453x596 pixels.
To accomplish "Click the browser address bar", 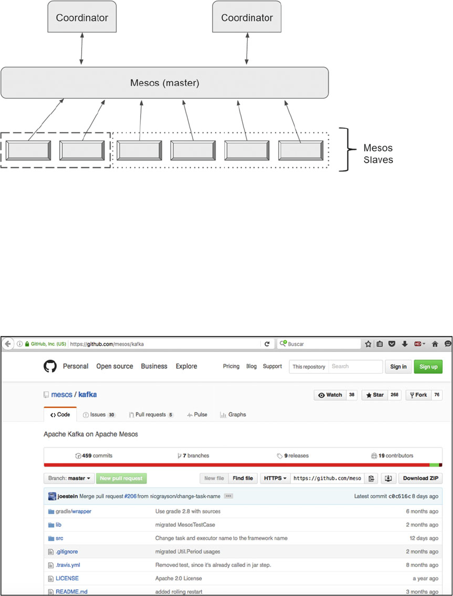I will point(164,344).
